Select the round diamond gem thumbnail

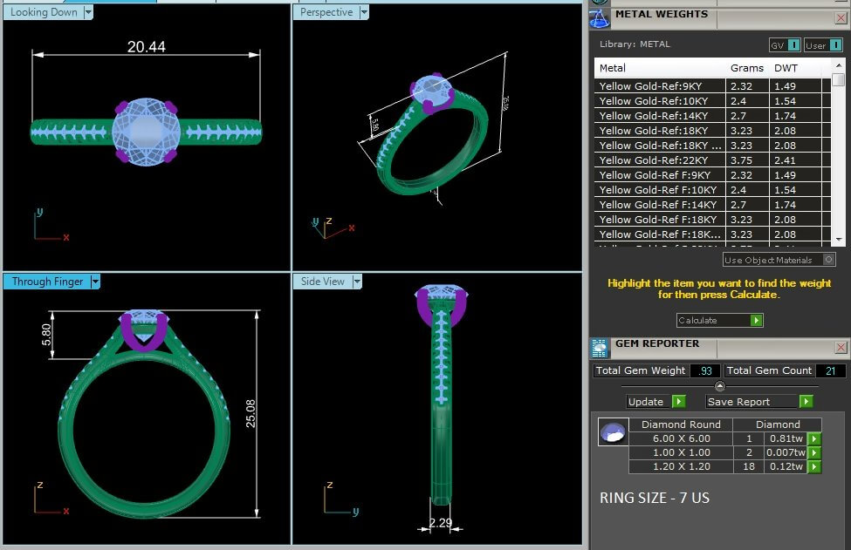(x=612, y=432)
